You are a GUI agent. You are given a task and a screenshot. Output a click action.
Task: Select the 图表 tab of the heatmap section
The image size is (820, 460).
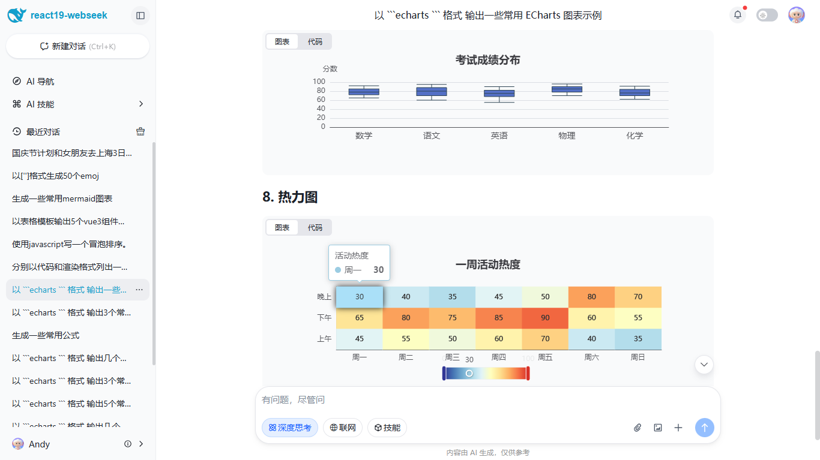pyautogui.click(x=282, y=227)
